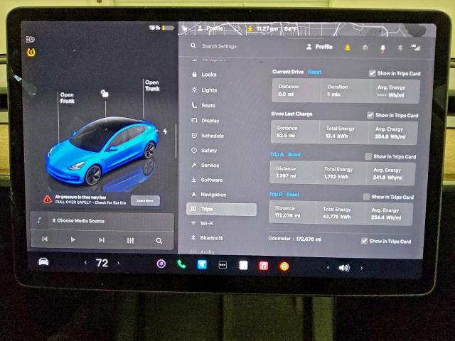The image size is (455, 341).
Task: Tap the Learn More button on tire alert
Action: pos(145,200)
